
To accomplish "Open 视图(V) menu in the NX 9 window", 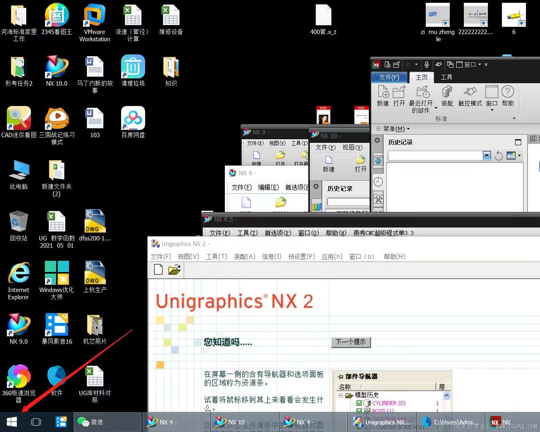I will coord(277,143).
